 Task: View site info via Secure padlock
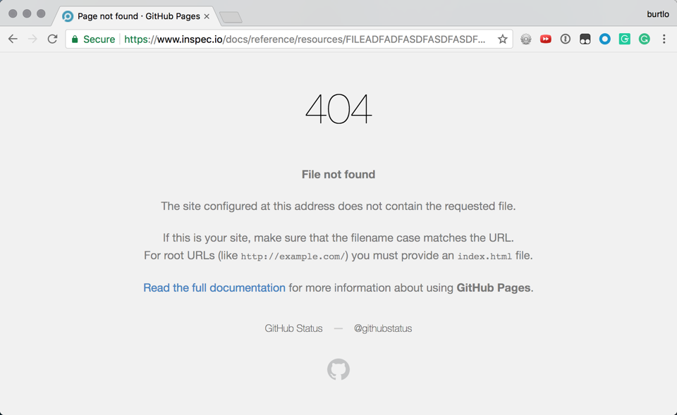pos(93,39)
